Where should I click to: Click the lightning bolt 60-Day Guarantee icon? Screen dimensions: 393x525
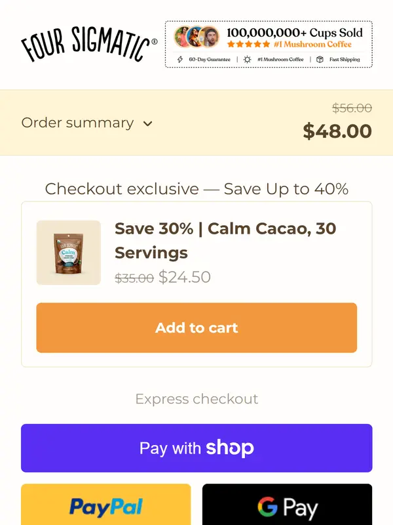click(180, 59)
